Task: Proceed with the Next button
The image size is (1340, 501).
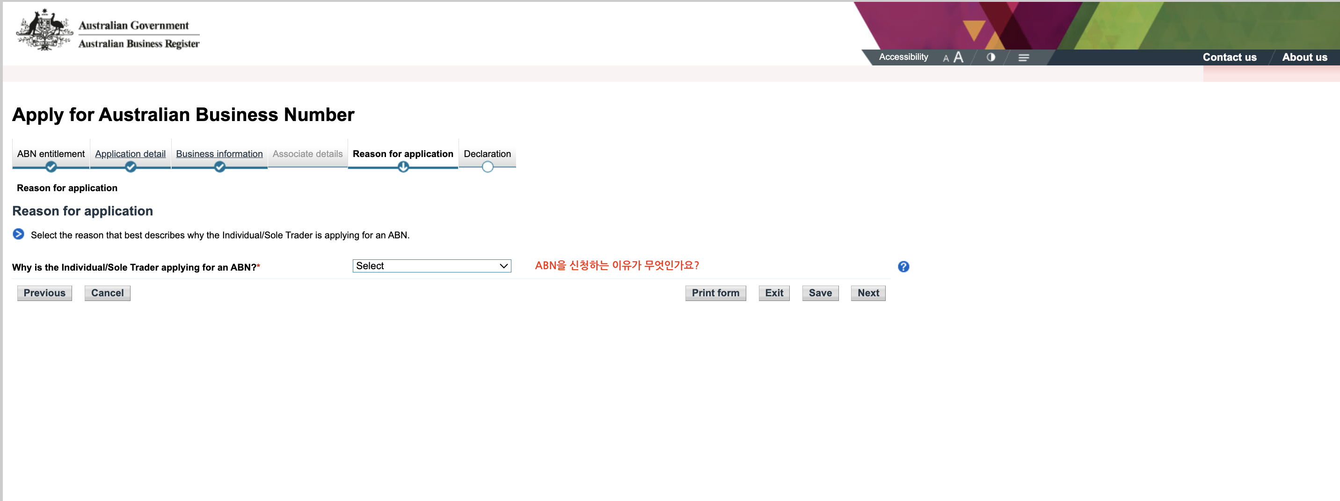Action: click(x=868, y=293)
